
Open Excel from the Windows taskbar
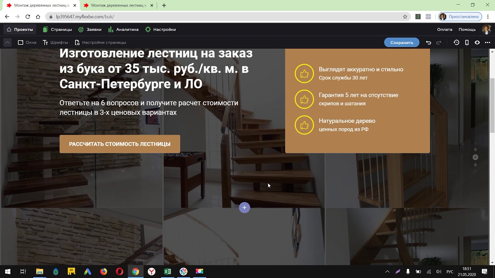pos(167,271)
